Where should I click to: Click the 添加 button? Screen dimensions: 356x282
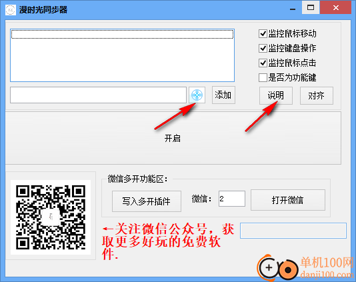(x=223, y=95)
